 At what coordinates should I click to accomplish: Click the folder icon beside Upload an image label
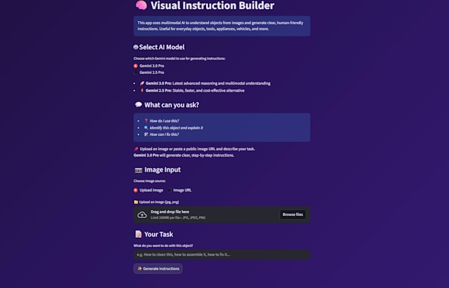coord(136,202)
